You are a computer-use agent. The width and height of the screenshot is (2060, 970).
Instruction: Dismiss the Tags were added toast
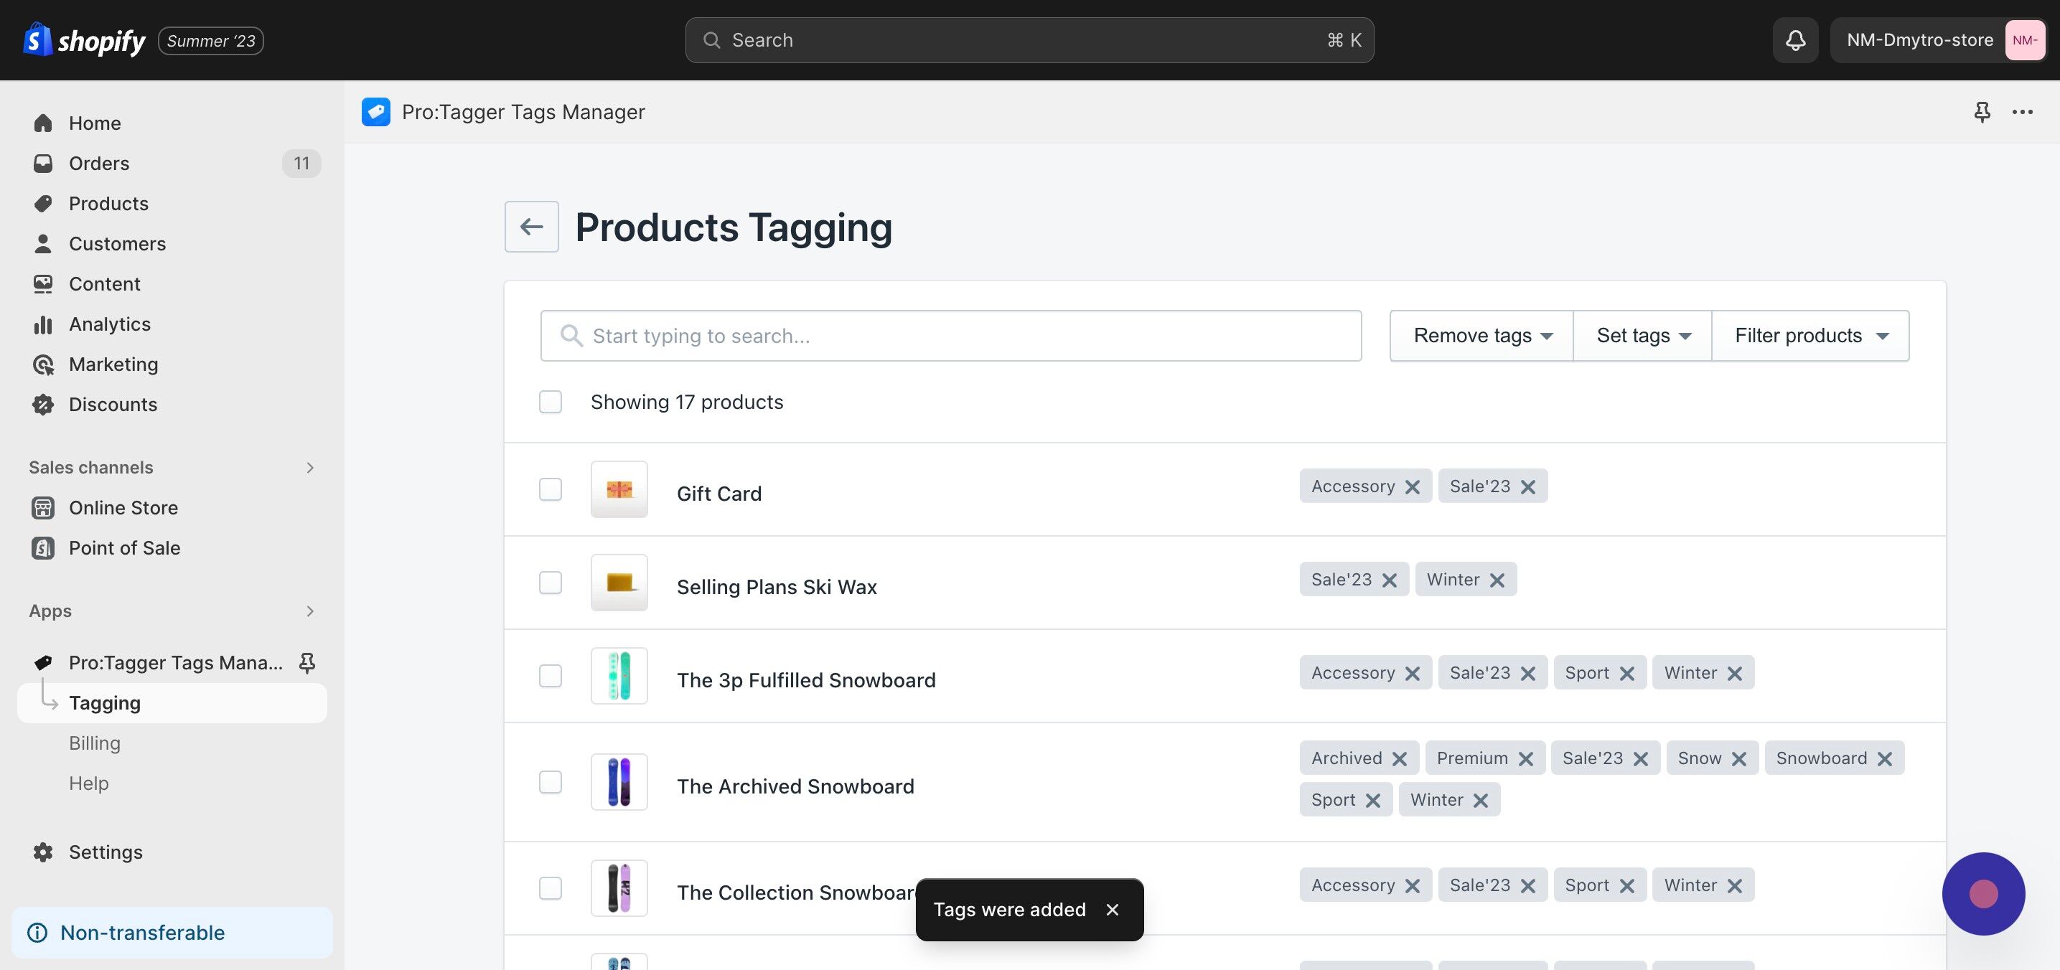pos(1113,909)
